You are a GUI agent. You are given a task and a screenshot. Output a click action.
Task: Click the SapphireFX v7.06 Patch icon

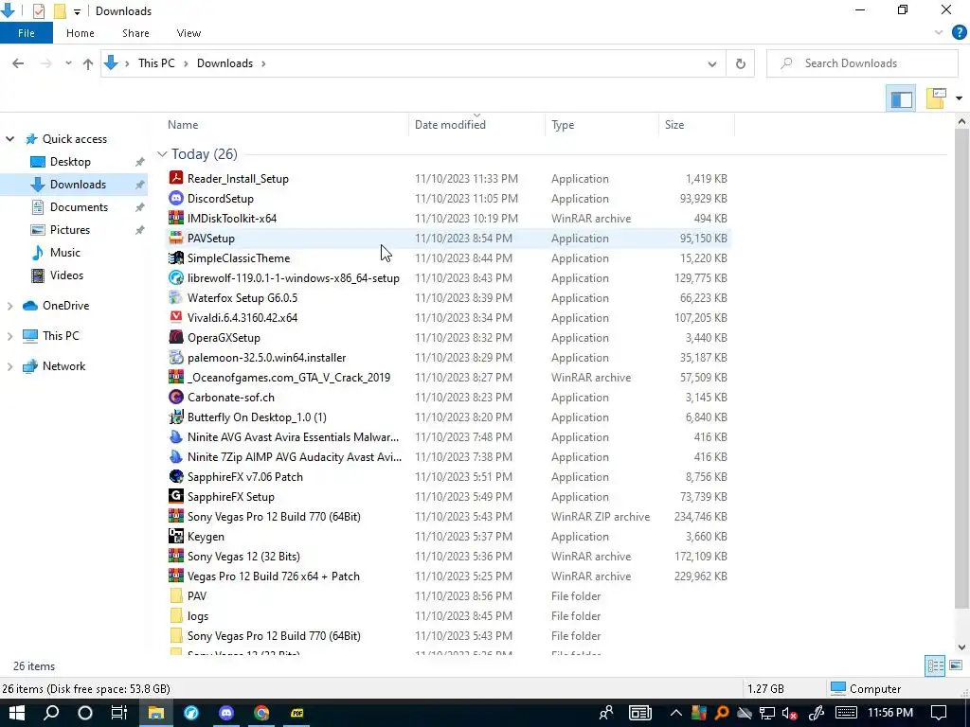(176, 477)
